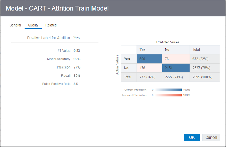The height and width of the screenshot is (147, 226).
Task: Click the Predicted Values Yes column header
Action: 149,49
